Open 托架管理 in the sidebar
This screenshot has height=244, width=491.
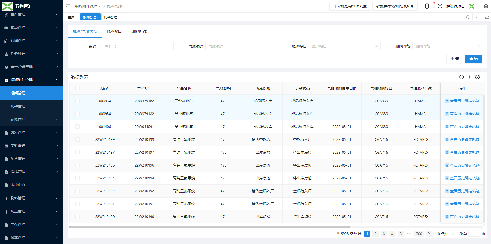(x=18, y=106)
